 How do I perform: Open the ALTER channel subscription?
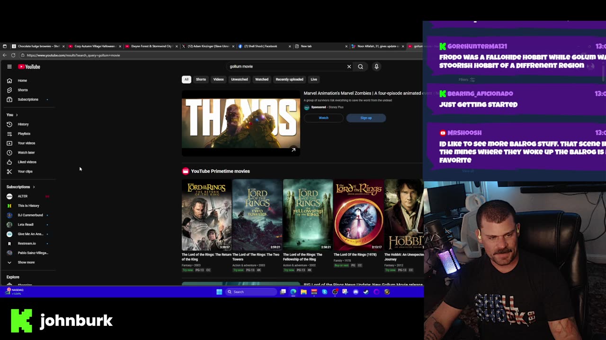23,196
